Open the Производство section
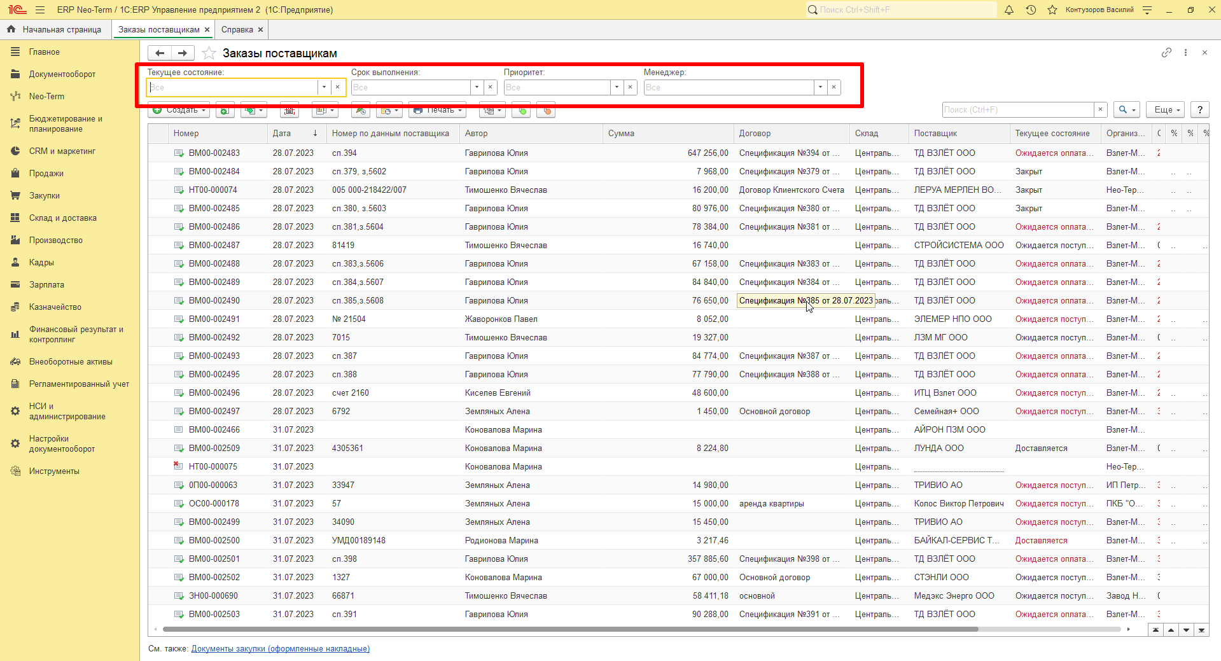Screen dimensions: 1221x661 [x=56, y=240]
